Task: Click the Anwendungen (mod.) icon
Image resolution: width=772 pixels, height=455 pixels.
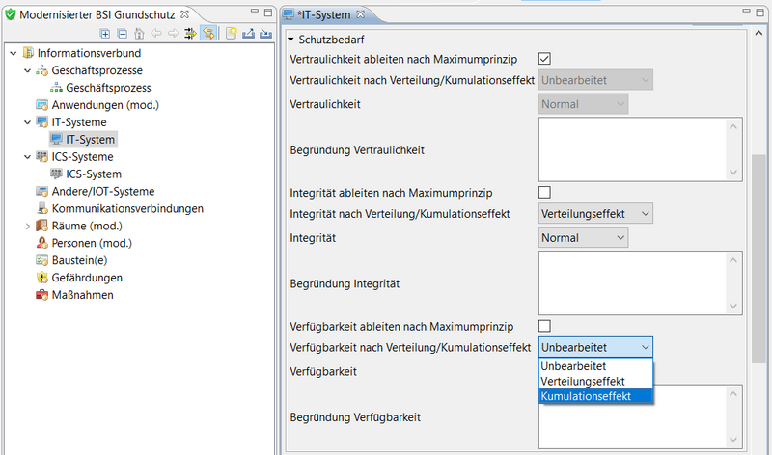Action: tap(41, 105)
